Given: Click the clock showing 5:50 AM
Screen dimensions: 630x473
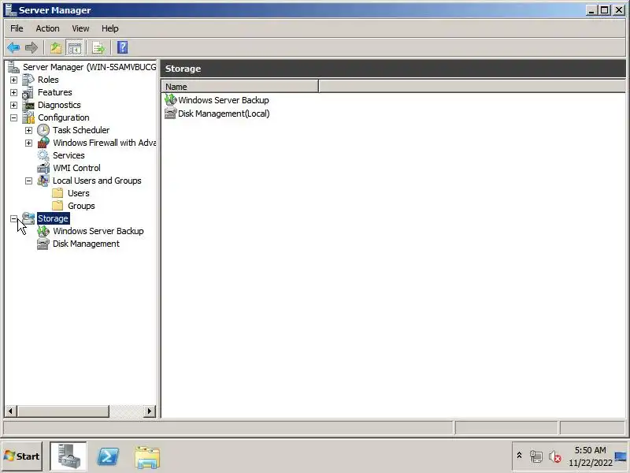Looking at the screenshot, I should pos(590,450).
